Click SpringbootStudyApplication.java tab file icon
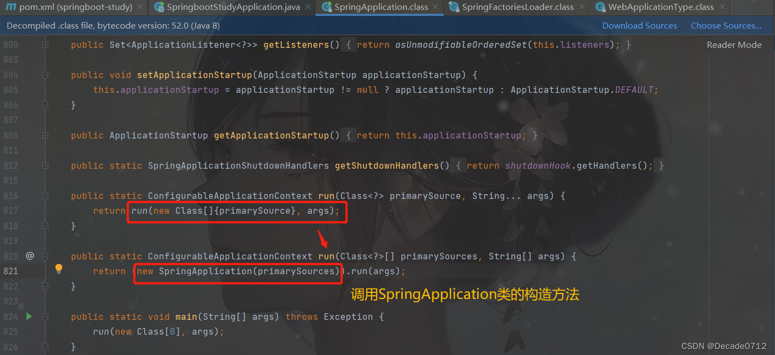 (x=159, y=7)
